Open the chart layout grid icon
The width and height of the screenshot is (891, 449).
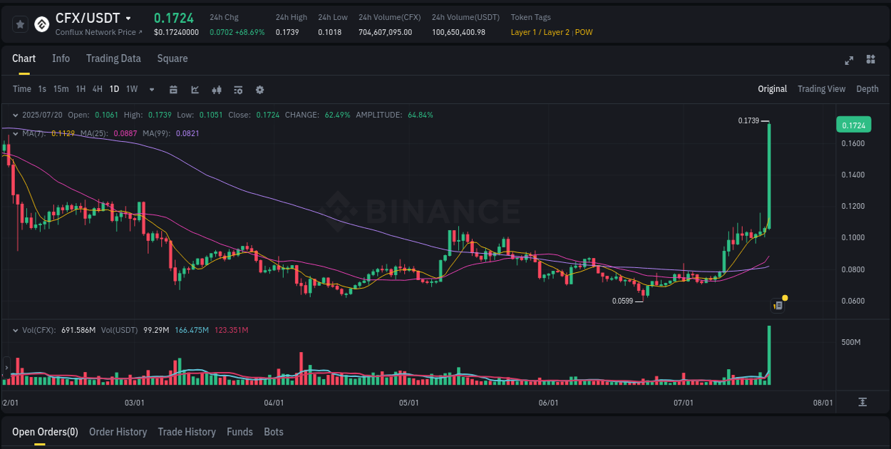870,61
